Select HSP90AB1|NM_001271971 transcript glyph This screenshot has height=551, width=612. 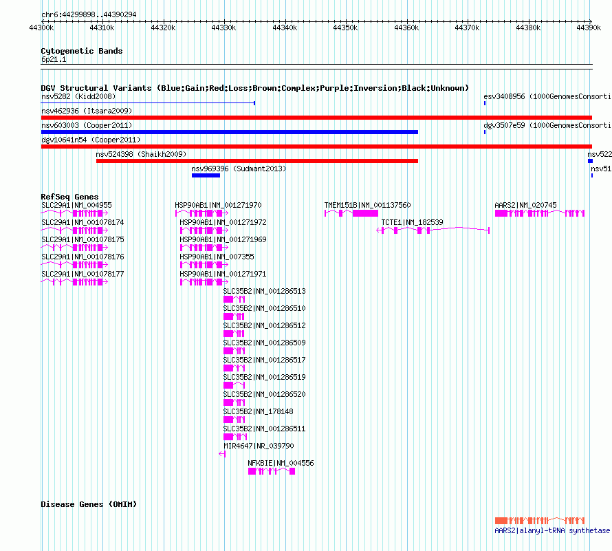pos(204,282)
